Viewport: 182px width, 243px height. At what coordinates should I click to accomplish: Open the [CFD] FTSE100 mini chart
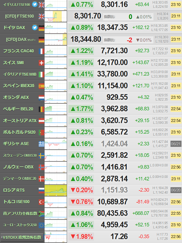coord(56,16)
